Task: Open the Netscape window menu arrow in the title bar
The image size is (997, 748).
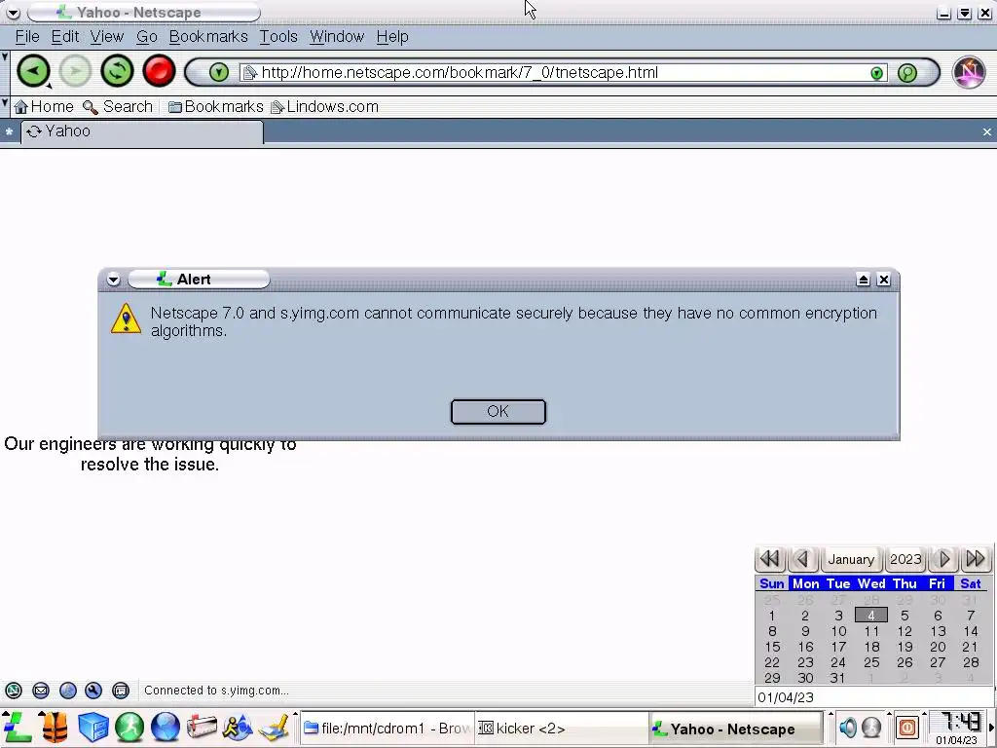Action: [x=13, y=12]
